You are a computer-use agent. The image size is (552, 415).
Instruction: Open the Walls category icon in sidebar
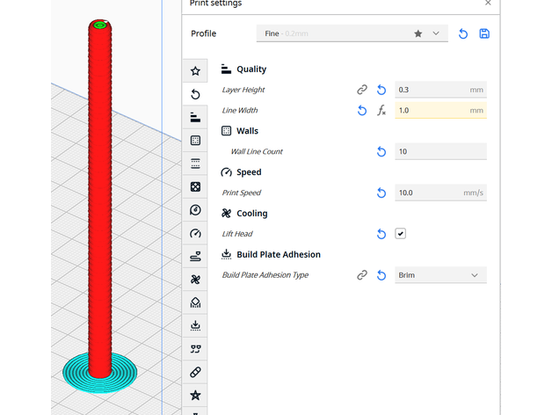tap(195, 141)
